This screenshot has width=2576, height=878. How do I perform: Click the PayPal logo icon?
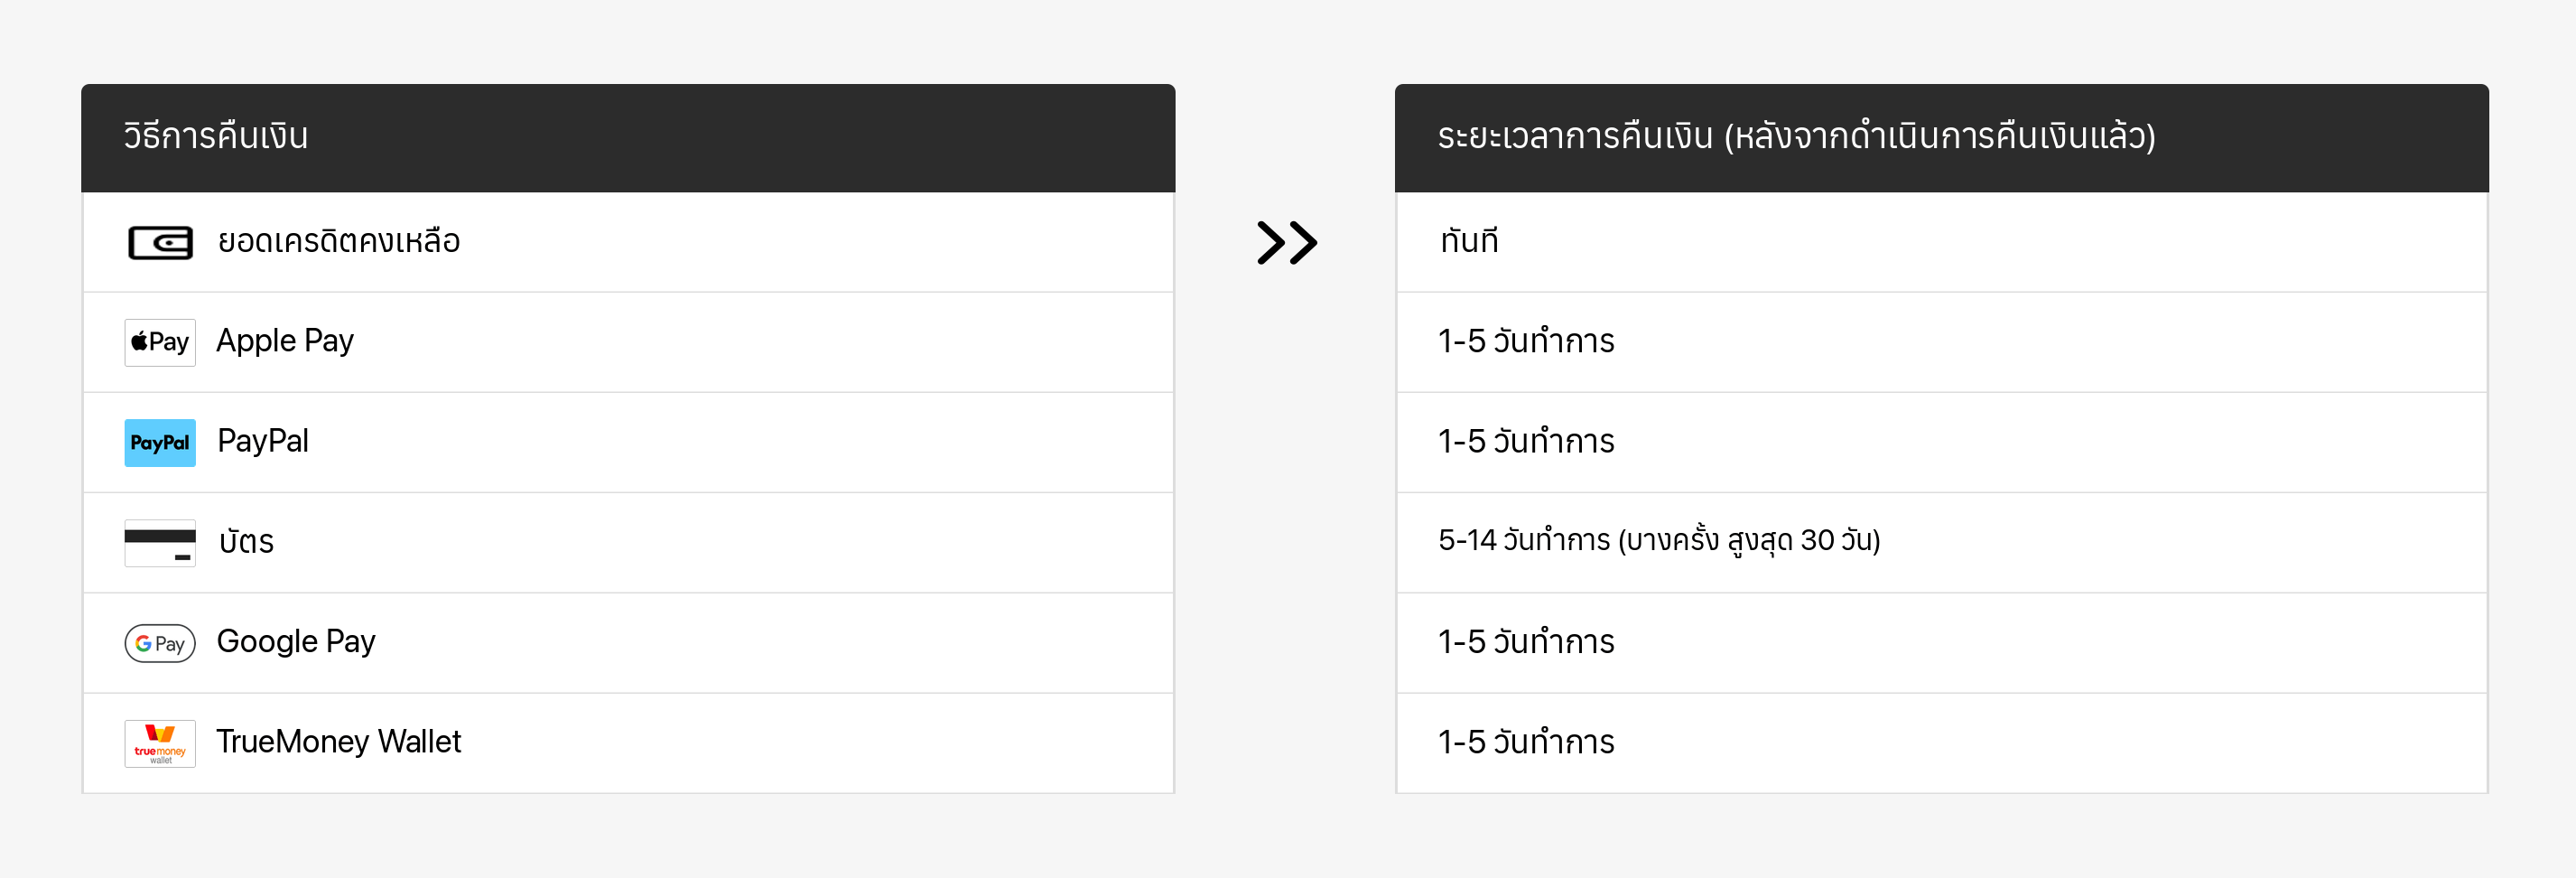pos(160,442)
